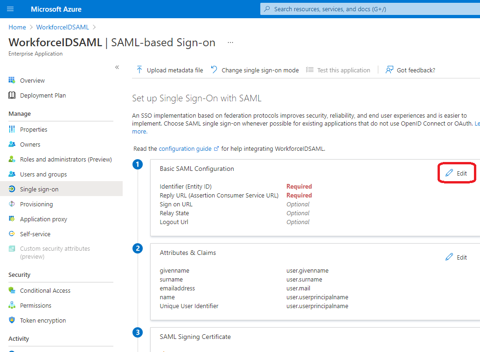The width and height of the screenshot is (480, 352).
Task: Click the Permissions hierarchy icon
Action: (12, 305)
